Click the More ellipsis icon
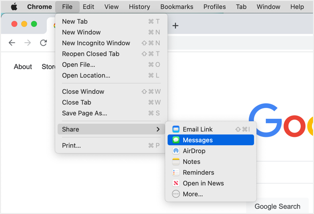The height and width of the screenshot is (214, 314). tap(176, 194)
